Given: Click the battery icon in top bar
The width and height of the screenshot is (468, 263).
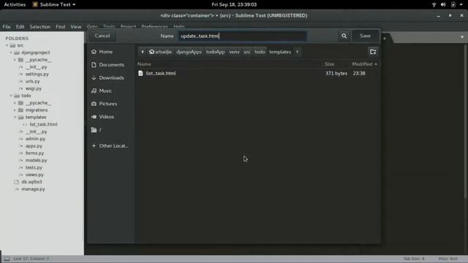Looking at the screenshot, I should (x=453, y=4).
